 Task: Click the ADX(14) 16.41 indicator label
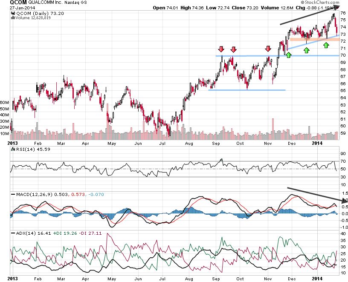(34, 233)
